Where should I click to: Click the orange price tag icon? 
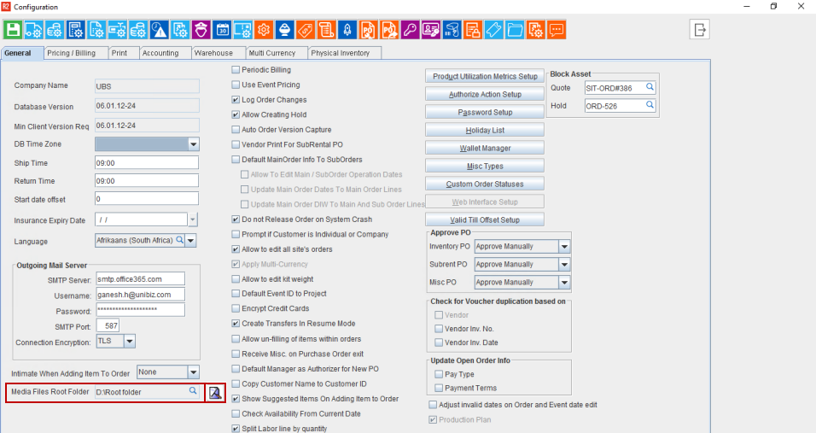[x=305, y=30]
